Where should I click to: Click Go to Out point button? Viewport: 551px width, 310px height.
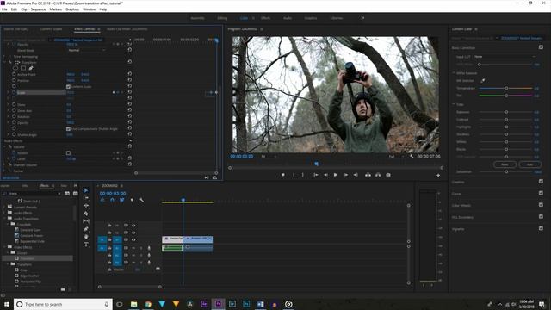(x=356, y=175)
